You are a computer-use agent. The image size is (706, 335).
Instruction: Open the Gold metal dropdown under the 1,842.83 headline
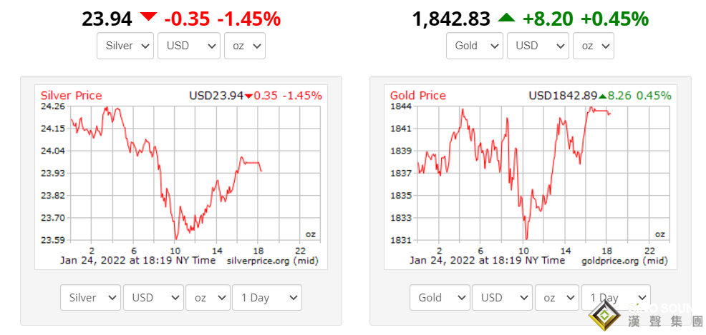tap(475, 46)
